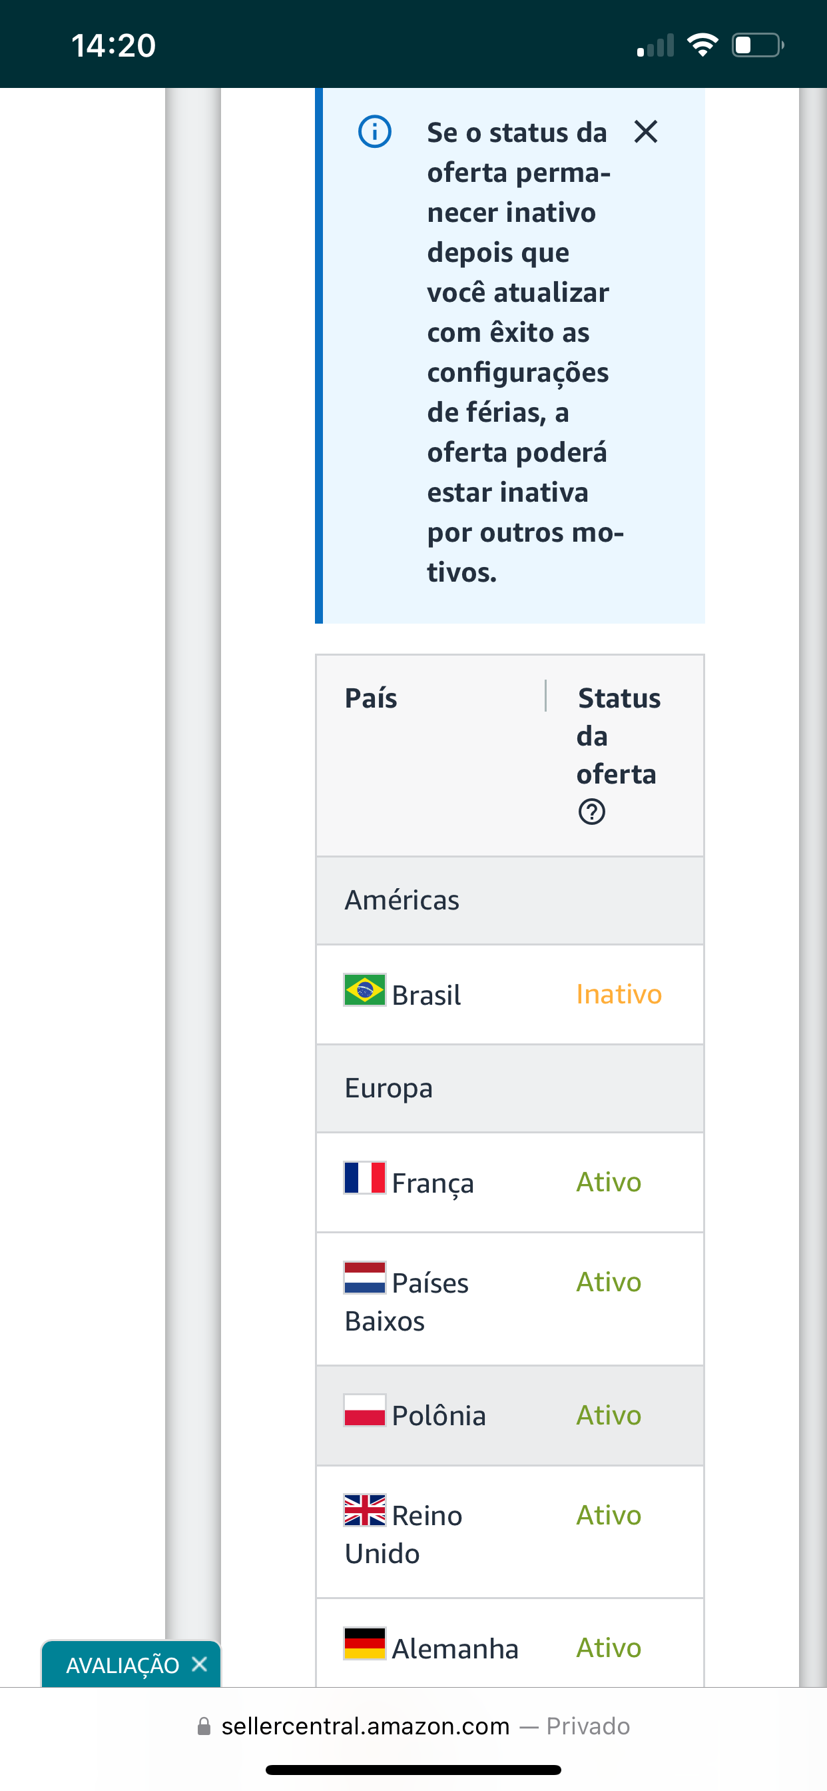This screenshot has height=1791, width=827.
Task: Open the AVALIAÇÃO feedback tab
Action: tap(123, 1665)
